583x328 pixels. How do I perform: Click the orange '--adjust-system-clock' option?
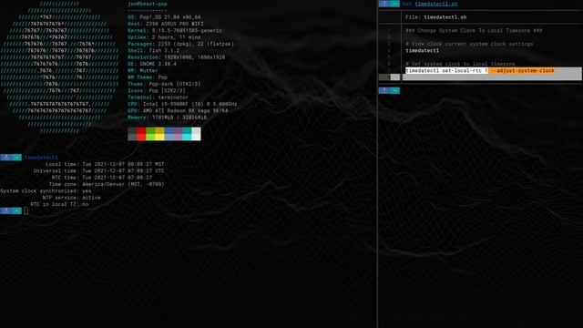[521, 71]
